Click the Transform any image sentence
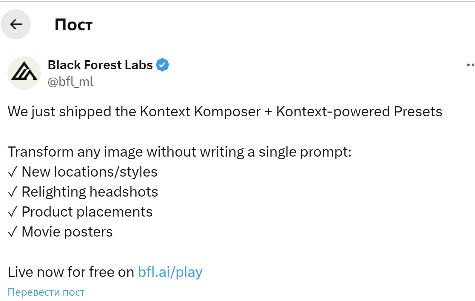 click(179, 152)
